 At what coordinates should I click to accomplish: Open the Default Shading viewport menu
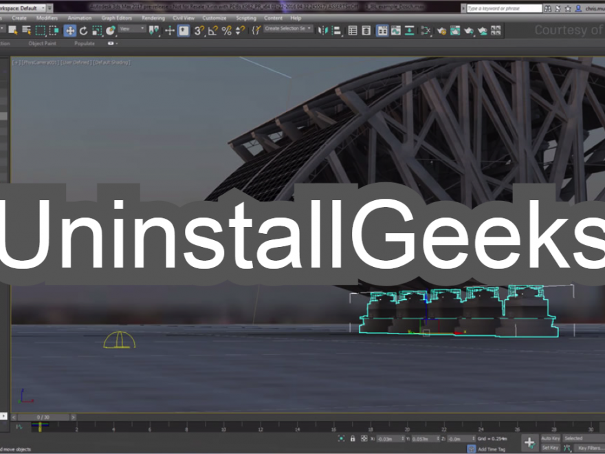(111, 63)
